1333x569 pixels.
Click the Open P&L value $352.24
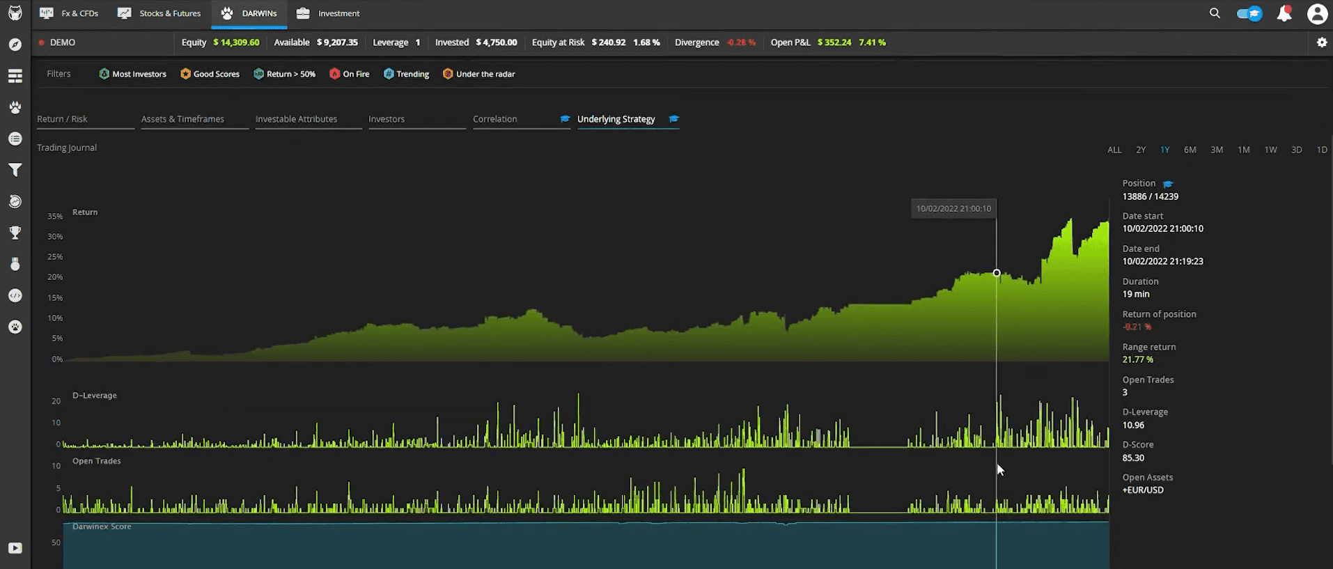click(x=834, y=42)
